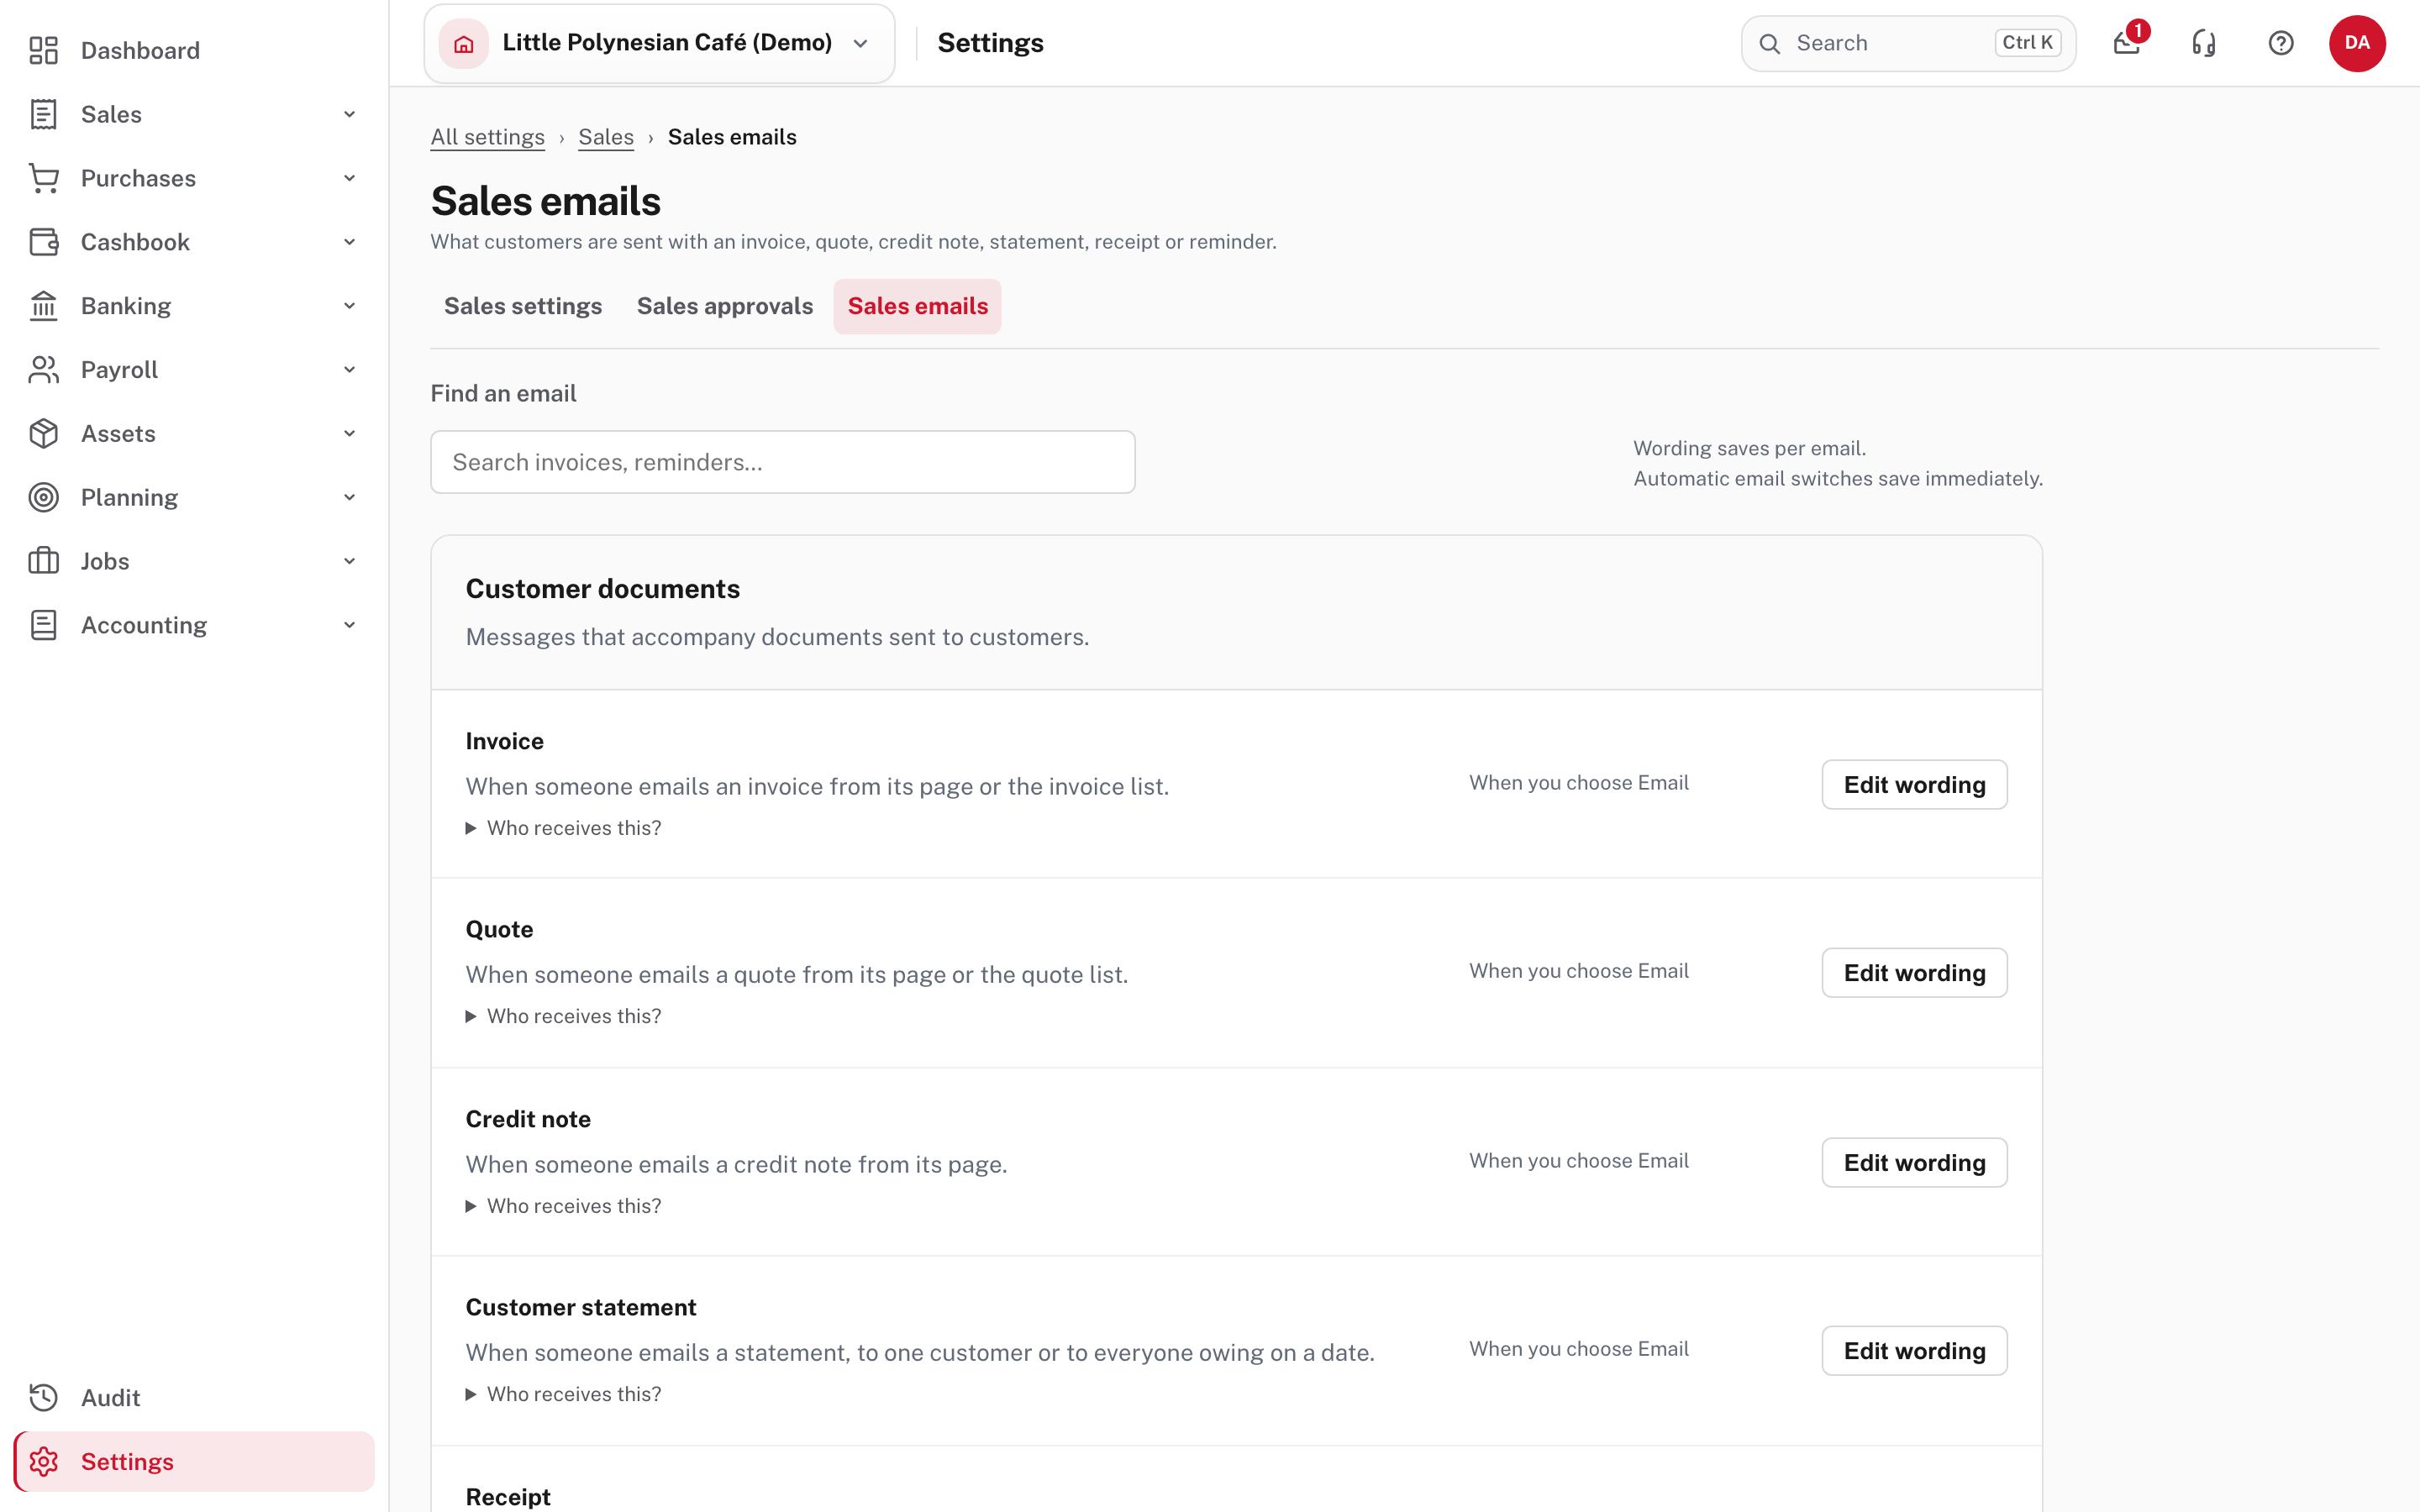
Task: Expand Who receives this under Invoice
Action: [563, 828]
